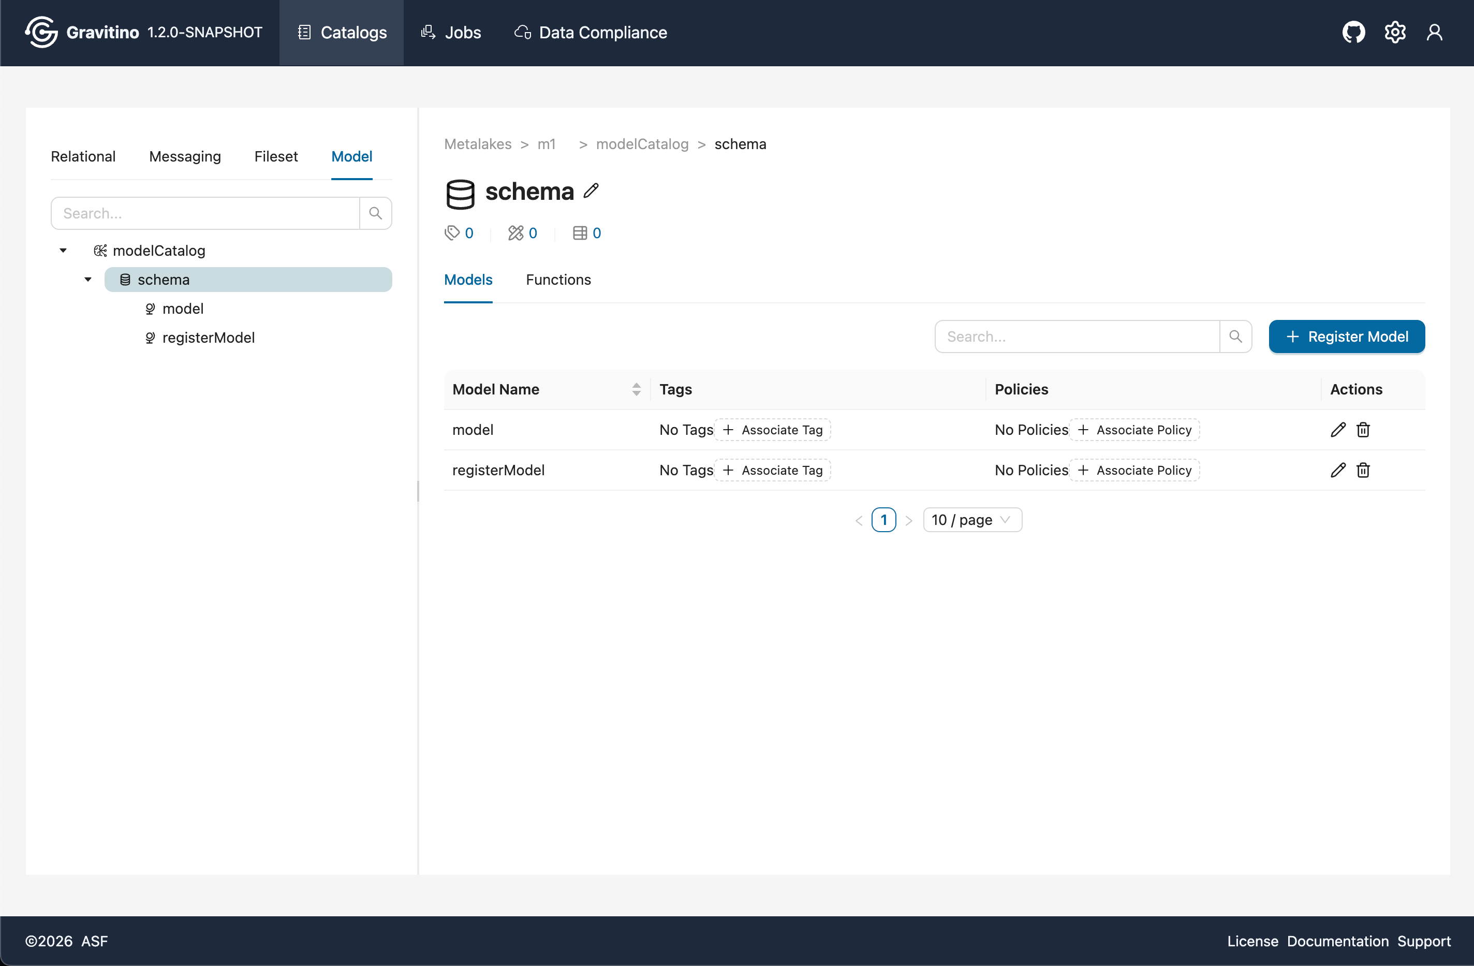Open the settings gear icon

1395,32
